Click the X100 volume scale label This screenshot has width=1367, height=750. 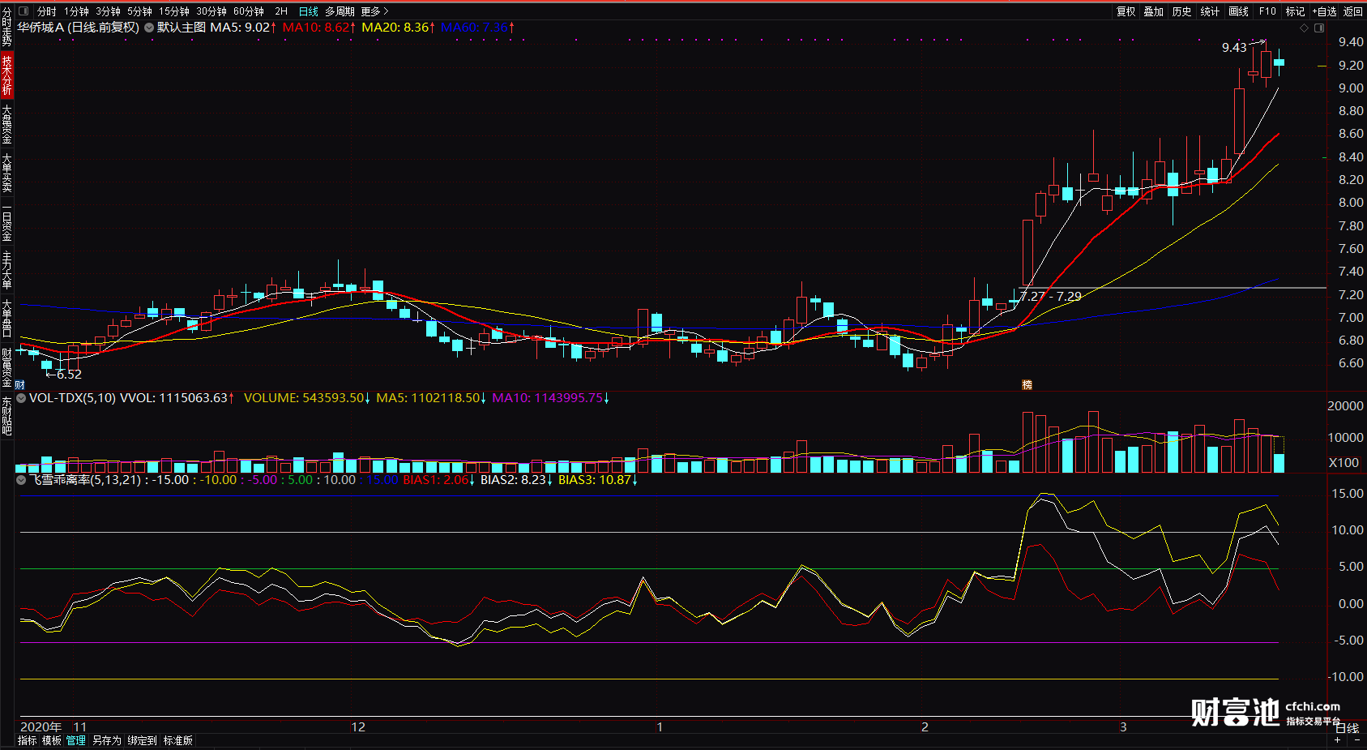click(x=1344, y=463)
